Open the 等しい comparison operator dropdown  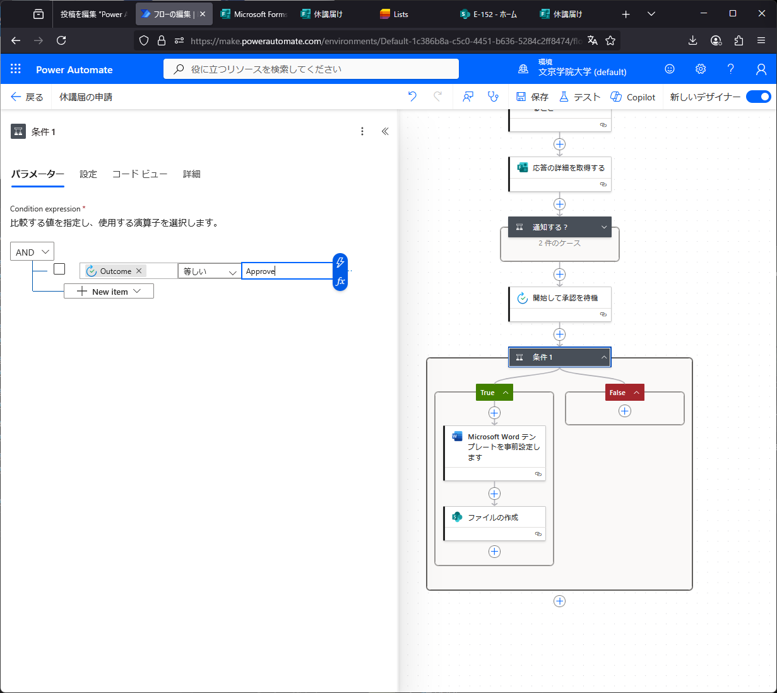point(210,271)
